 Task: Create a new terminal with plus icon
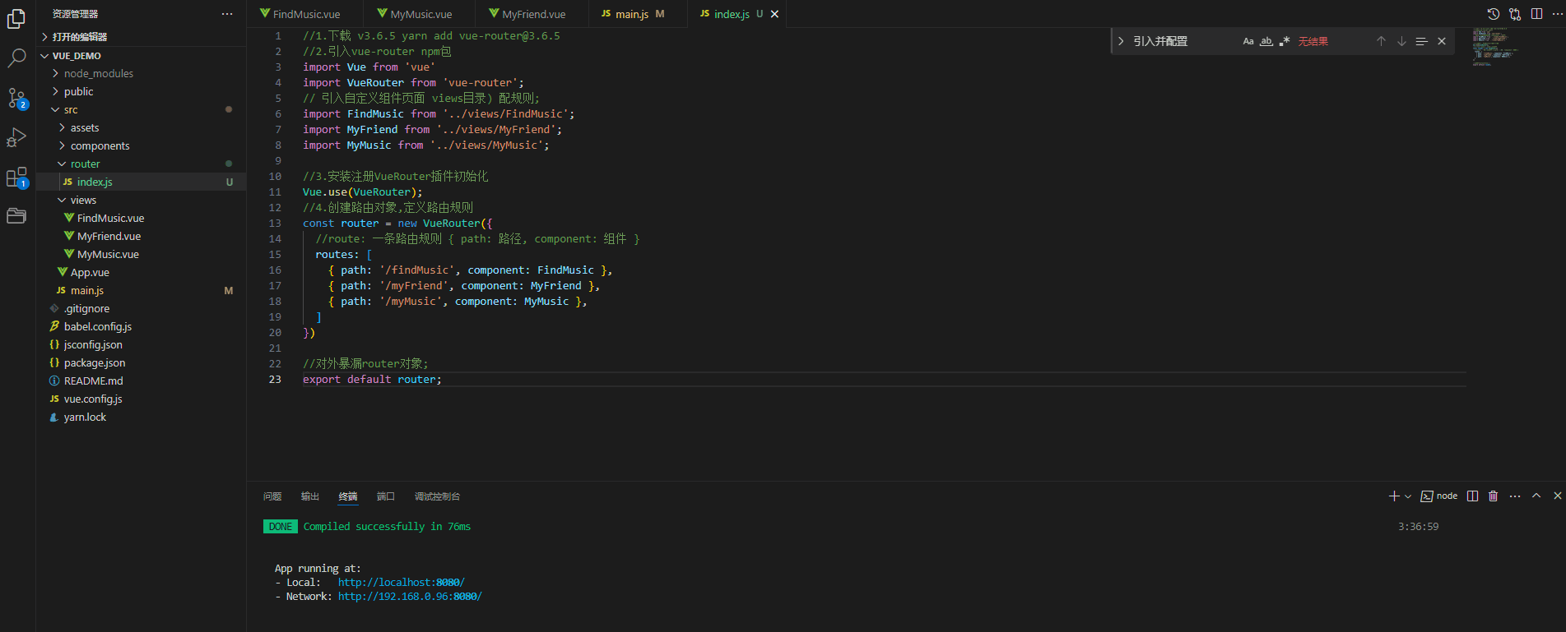click(x=1394, y=496)
